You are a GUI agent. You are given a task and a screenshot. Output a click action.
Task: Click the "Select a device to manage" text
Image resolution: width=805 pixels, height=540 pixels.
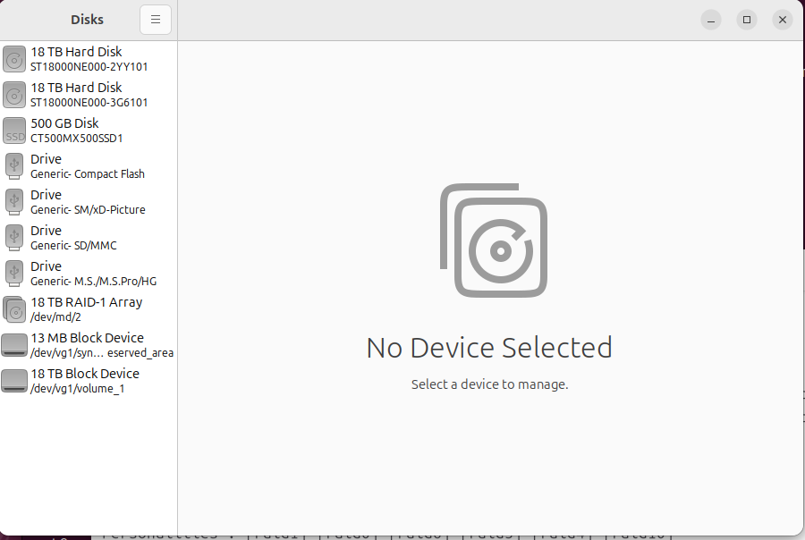tap(489, 384)
